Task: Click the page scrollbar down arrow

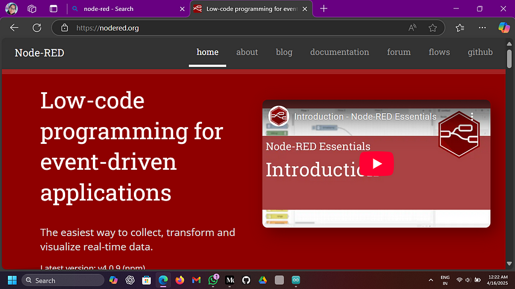Action: [509, 264]
